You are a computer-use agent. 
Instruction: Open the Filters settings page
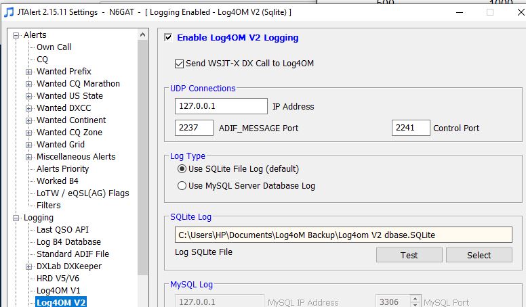coord(49,205)
